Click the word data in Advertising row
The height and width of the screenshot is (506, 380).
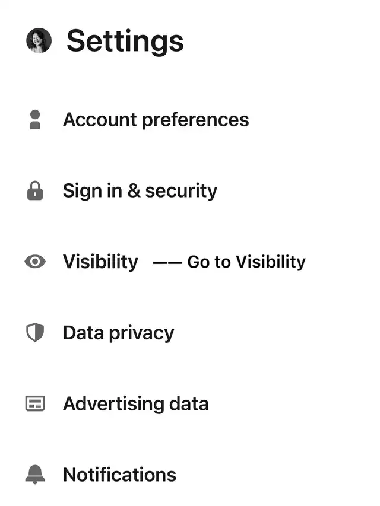click(x=189, y=404)
